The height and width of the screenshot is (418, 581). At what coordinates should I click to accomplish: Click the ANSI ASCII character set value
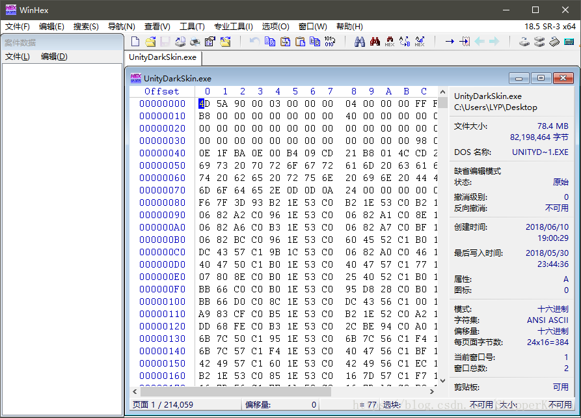[548, 320]
